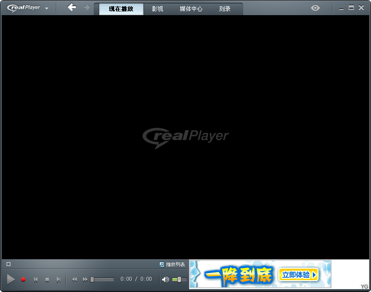The width and height of the screenshot is (371, 292).
Task: Click the YG resize corner
Action: point(364,287)
